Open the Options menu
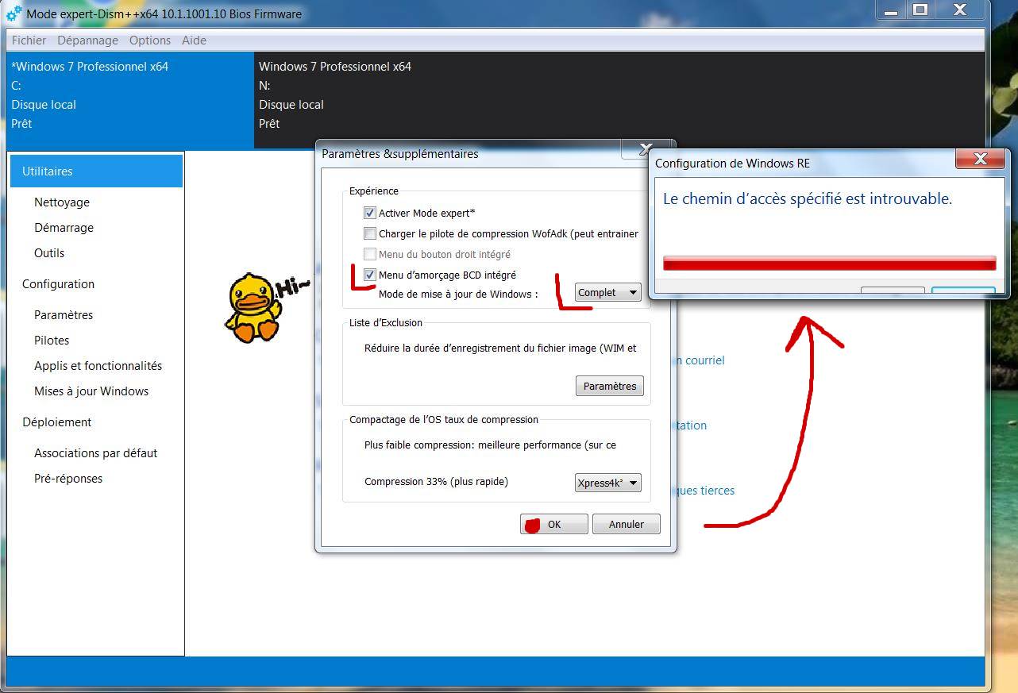Screen dimensions: 1018x693 click(x=149, y=40)
